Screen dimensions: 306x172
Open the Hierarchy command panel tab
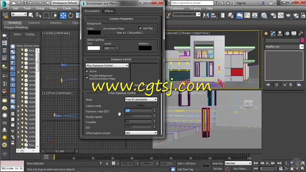click(280, 34)
